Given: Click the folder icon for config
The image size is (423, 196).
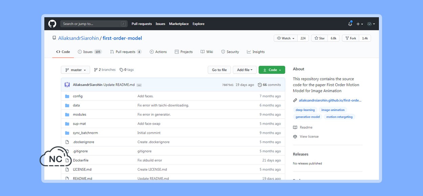Looking at the screenshot, I should coord(67,96).
